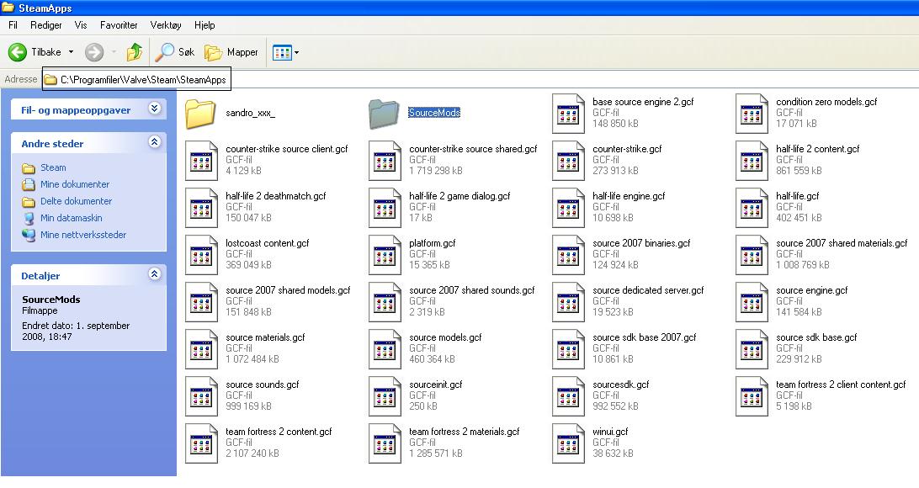This screenshot has width=919, height=488.
Task: Select the half-life.gcf file icon
Action: coord(752,207)
